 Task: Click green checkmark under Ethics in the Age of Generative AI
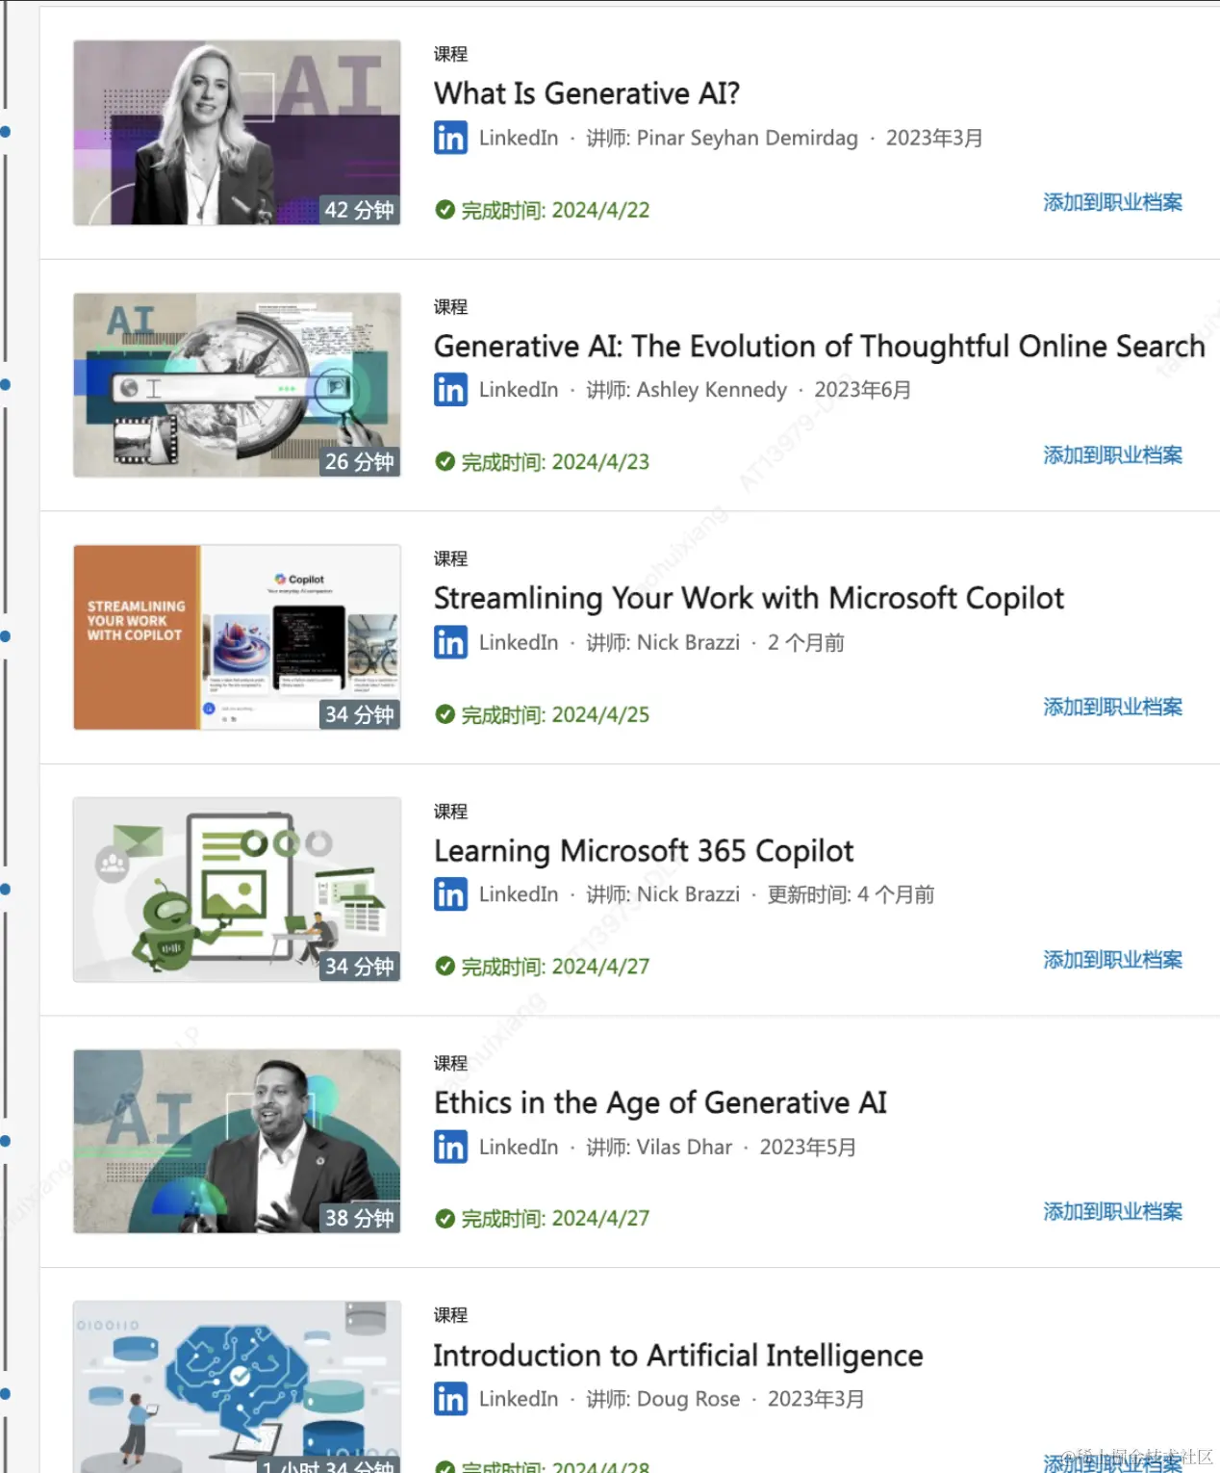445,1219
